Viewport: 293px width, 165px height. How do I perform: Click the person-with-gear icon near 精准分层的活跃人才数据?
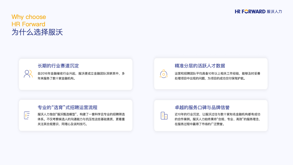(x=164, y=74)
